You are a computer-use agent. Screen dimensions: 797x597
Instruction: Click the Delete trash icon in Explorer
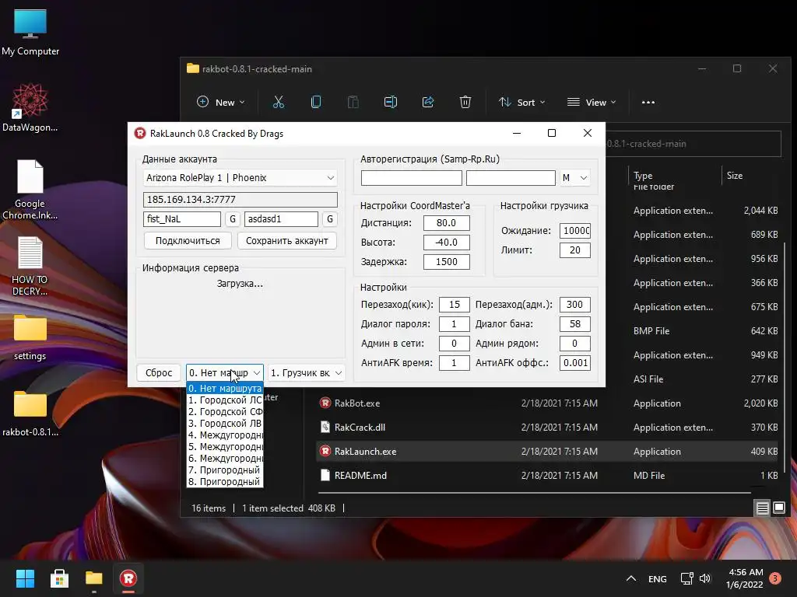coord(465,102)
